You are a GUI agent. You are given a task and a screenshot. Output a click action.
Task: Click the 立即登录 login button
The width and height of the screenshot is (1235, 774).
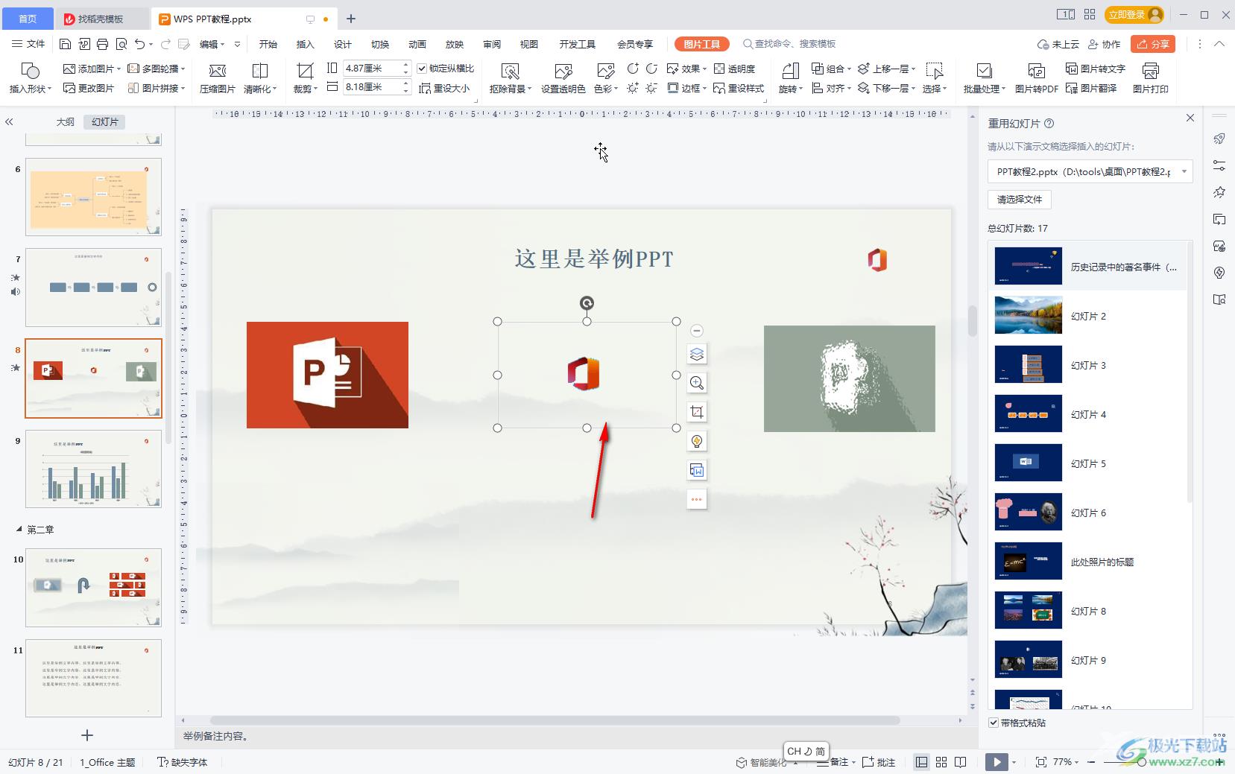pyautogui.click(x=1134, y=14)
